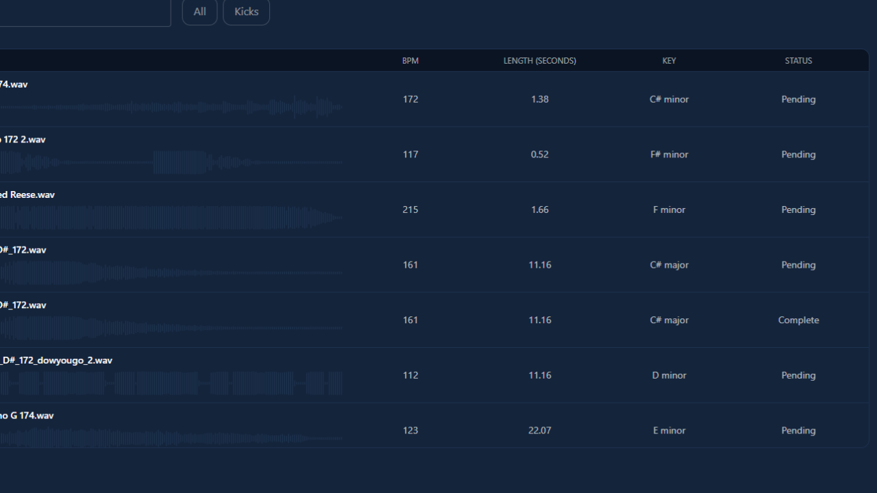Click Pending status in the F# minor row
This screenshot has height=493, width=877.
(x=798, y=155)
